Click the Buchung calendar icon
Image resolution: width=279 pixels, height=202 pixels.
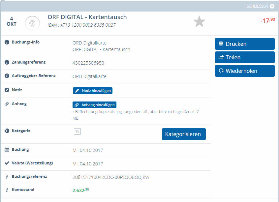(x=7, y=150)
